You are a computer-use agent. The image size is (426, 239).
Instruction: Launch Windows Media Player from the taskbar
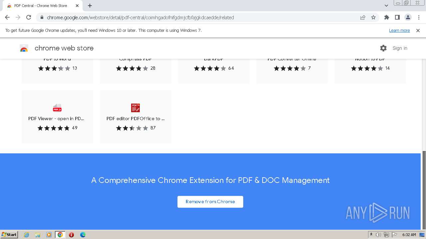tap(49, 235)
